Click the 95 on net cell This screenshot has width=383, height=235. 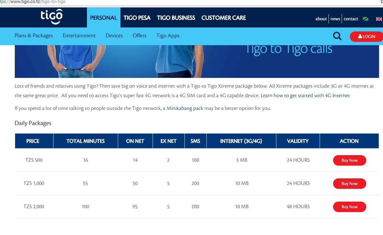tap(135, 207)
